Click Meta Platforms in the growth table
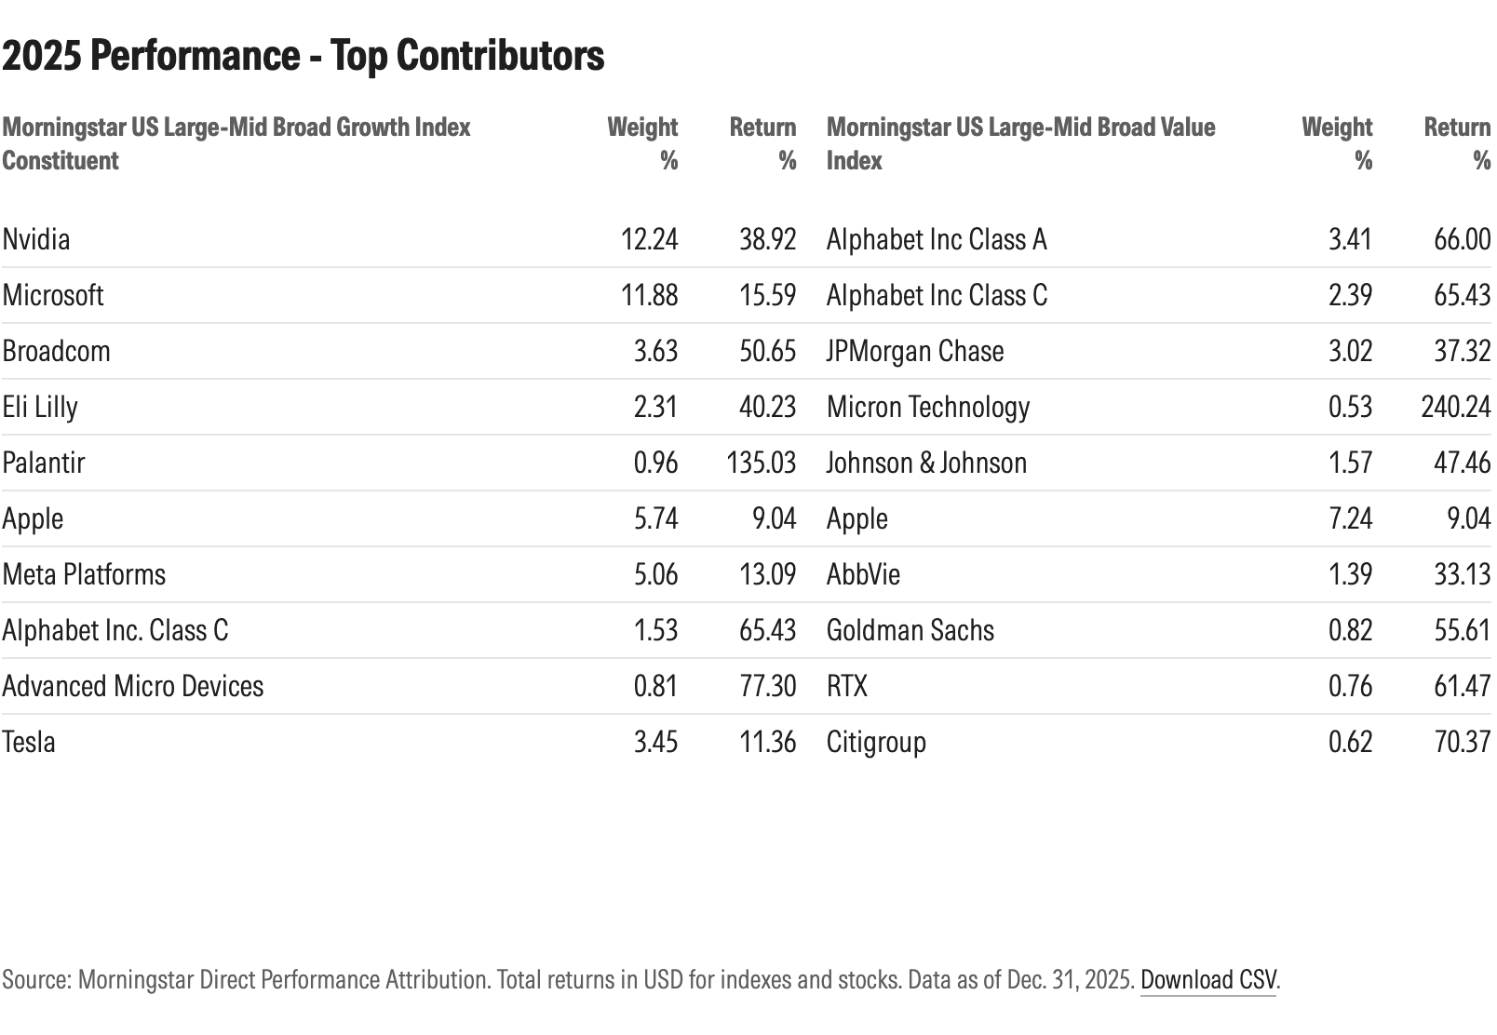The width and height of the screenshot is (1497, 1035). tap(84, 574)
